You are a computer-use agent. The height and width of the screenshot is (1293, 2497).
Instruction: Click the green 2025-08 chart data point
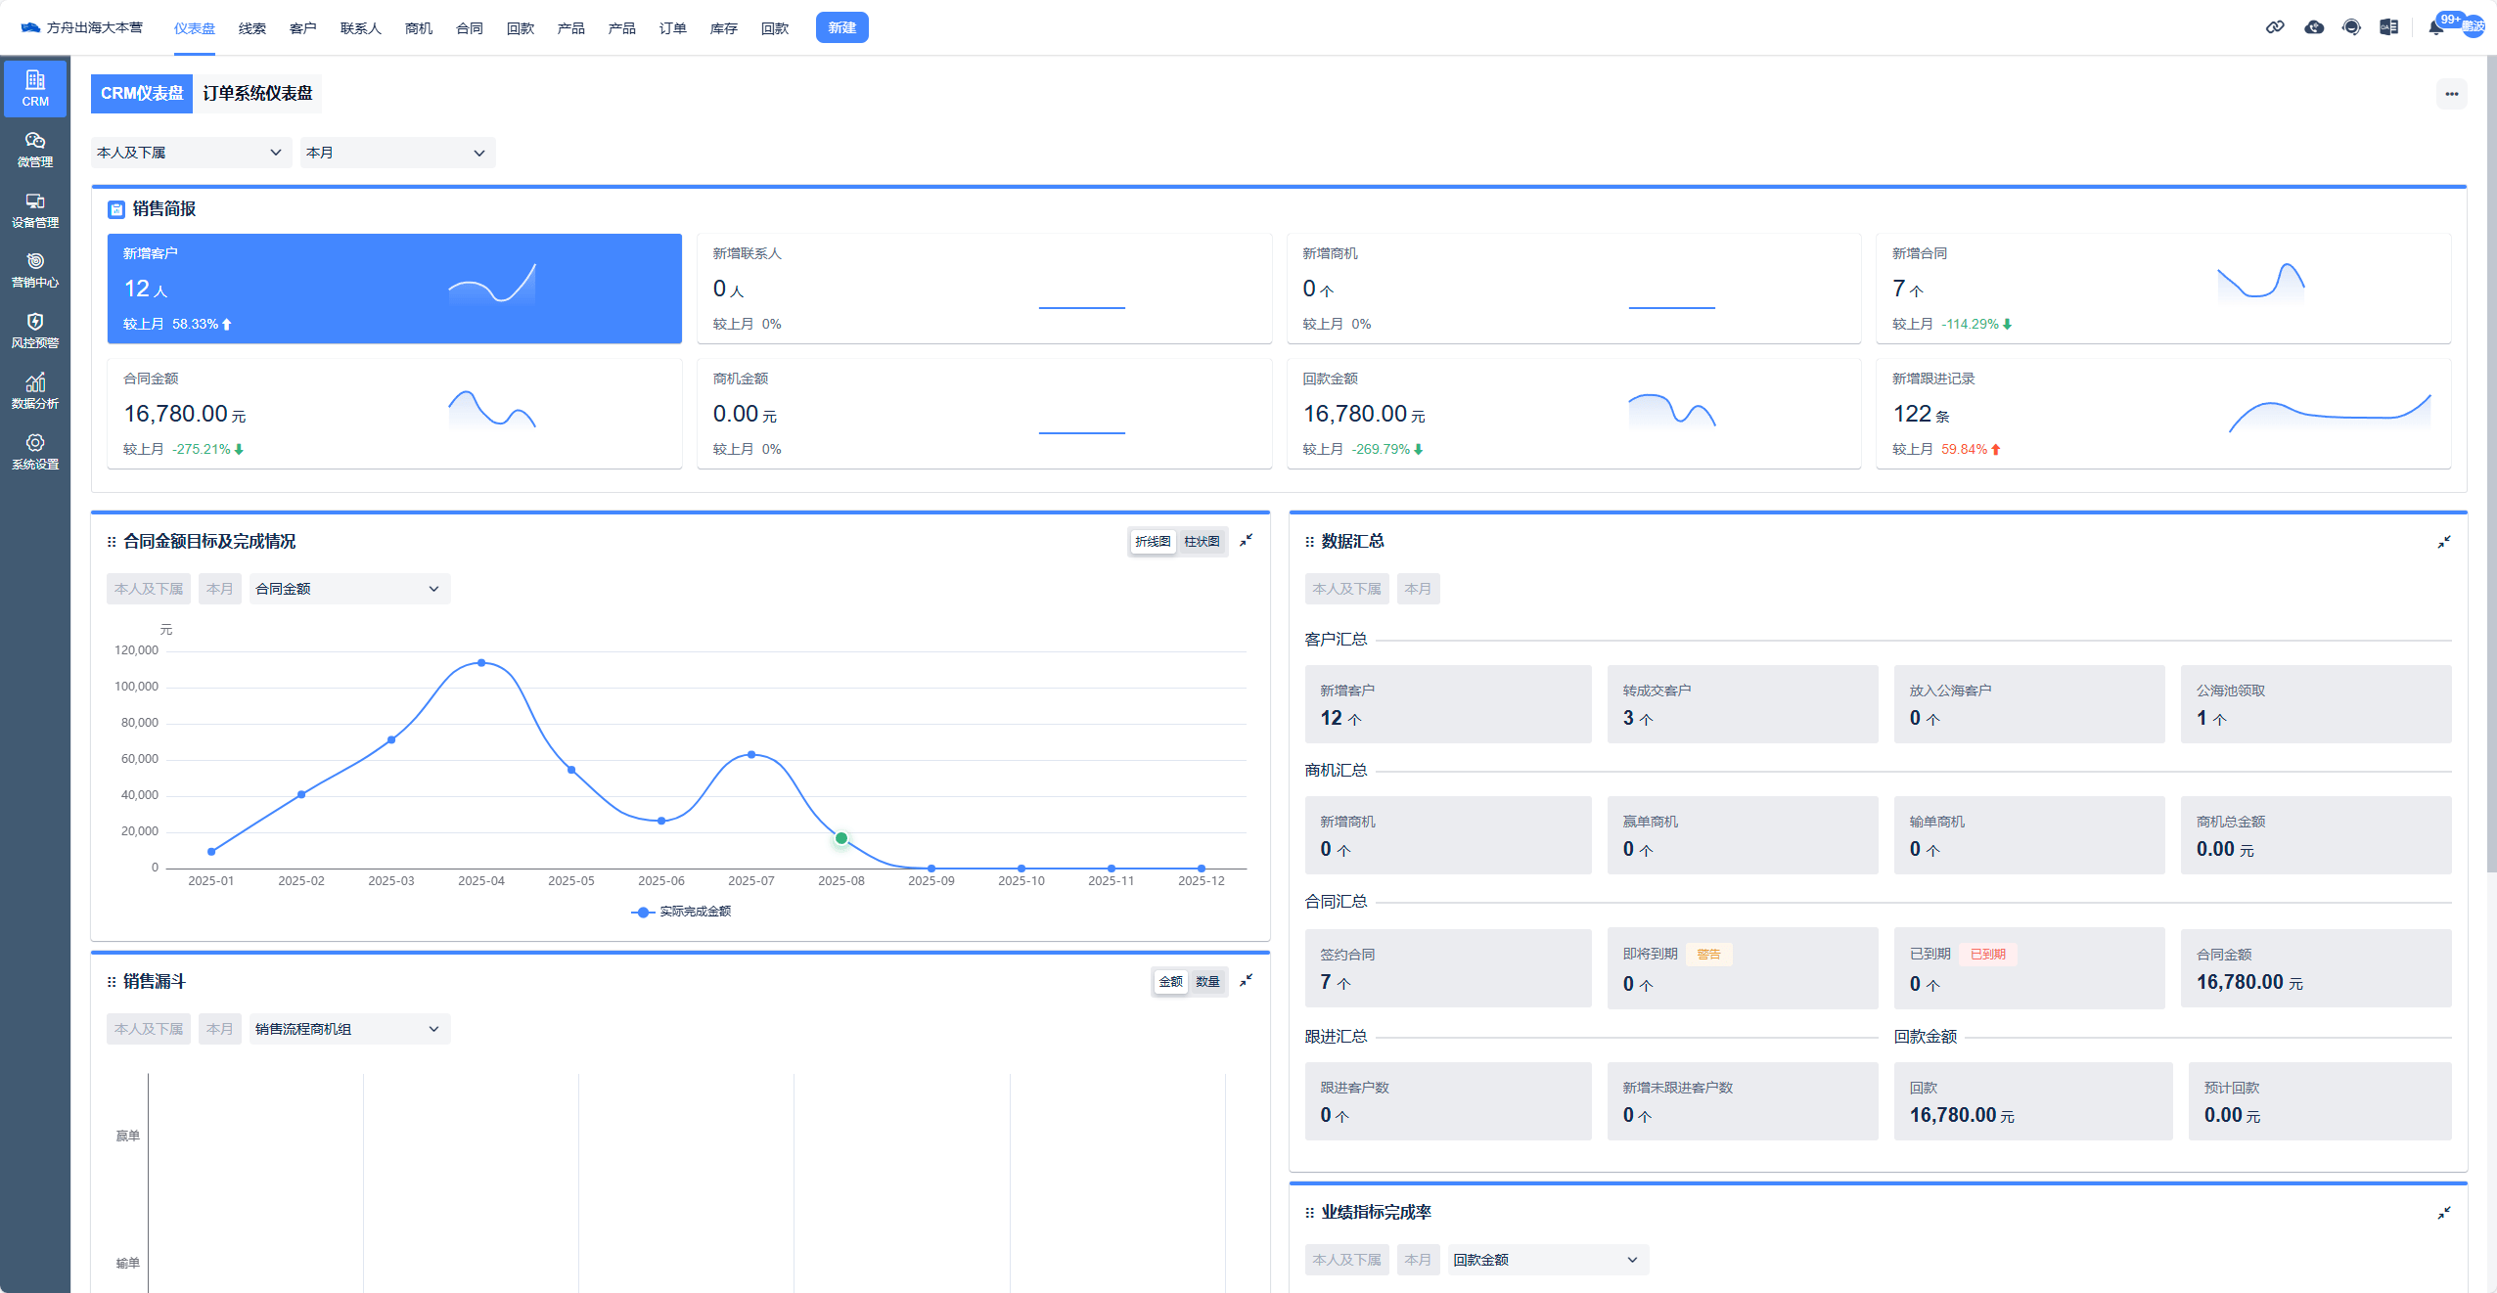841,838
